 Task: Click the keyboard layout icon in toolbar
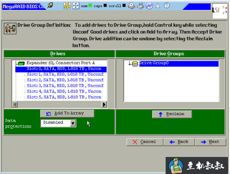tap(67, 6)
